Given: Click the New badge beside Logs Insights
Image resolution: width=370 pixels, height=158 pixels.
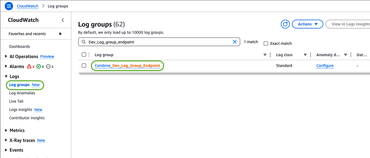Looking at the screenshot, I should [38, 110].
